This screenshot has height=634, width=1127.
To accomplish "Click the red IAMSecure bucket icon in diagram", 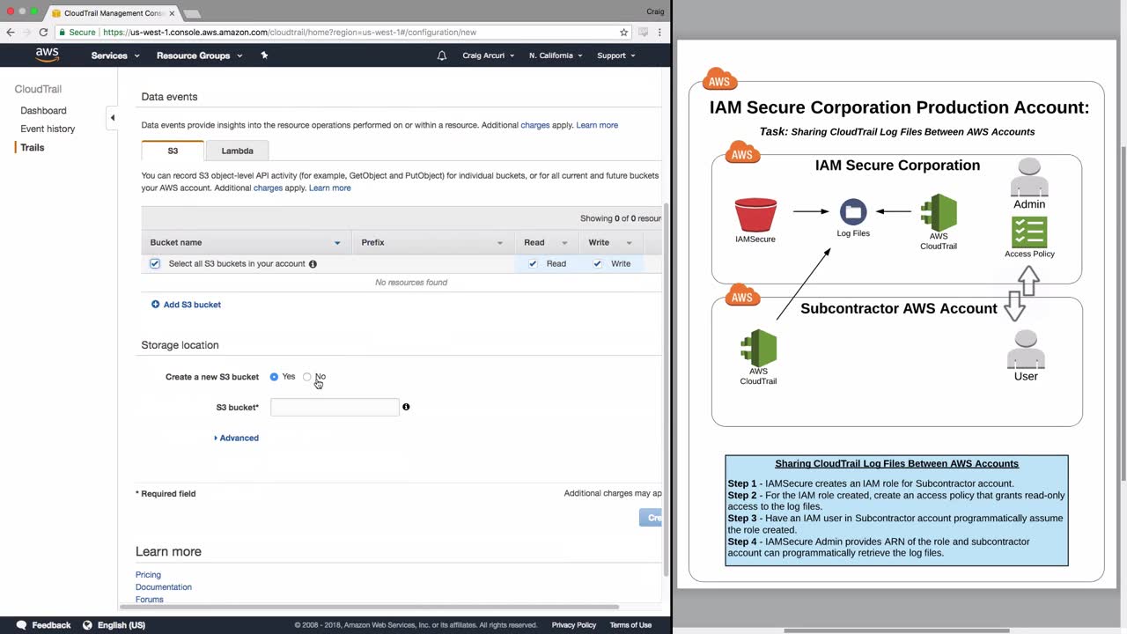I will pos(755,215).
